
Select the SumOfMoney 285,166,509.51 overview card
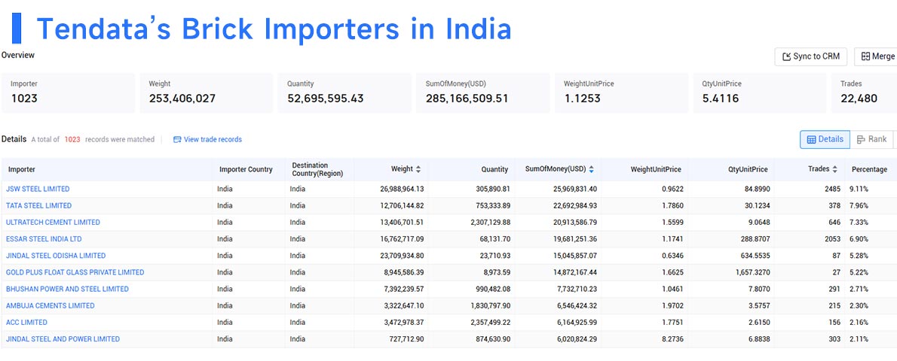coord(483,93)
